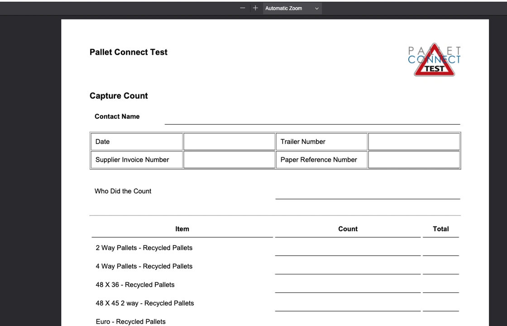Viewport: 507px width, 326px height.
Task: Click the Total column header
Action: coord(441,229)
